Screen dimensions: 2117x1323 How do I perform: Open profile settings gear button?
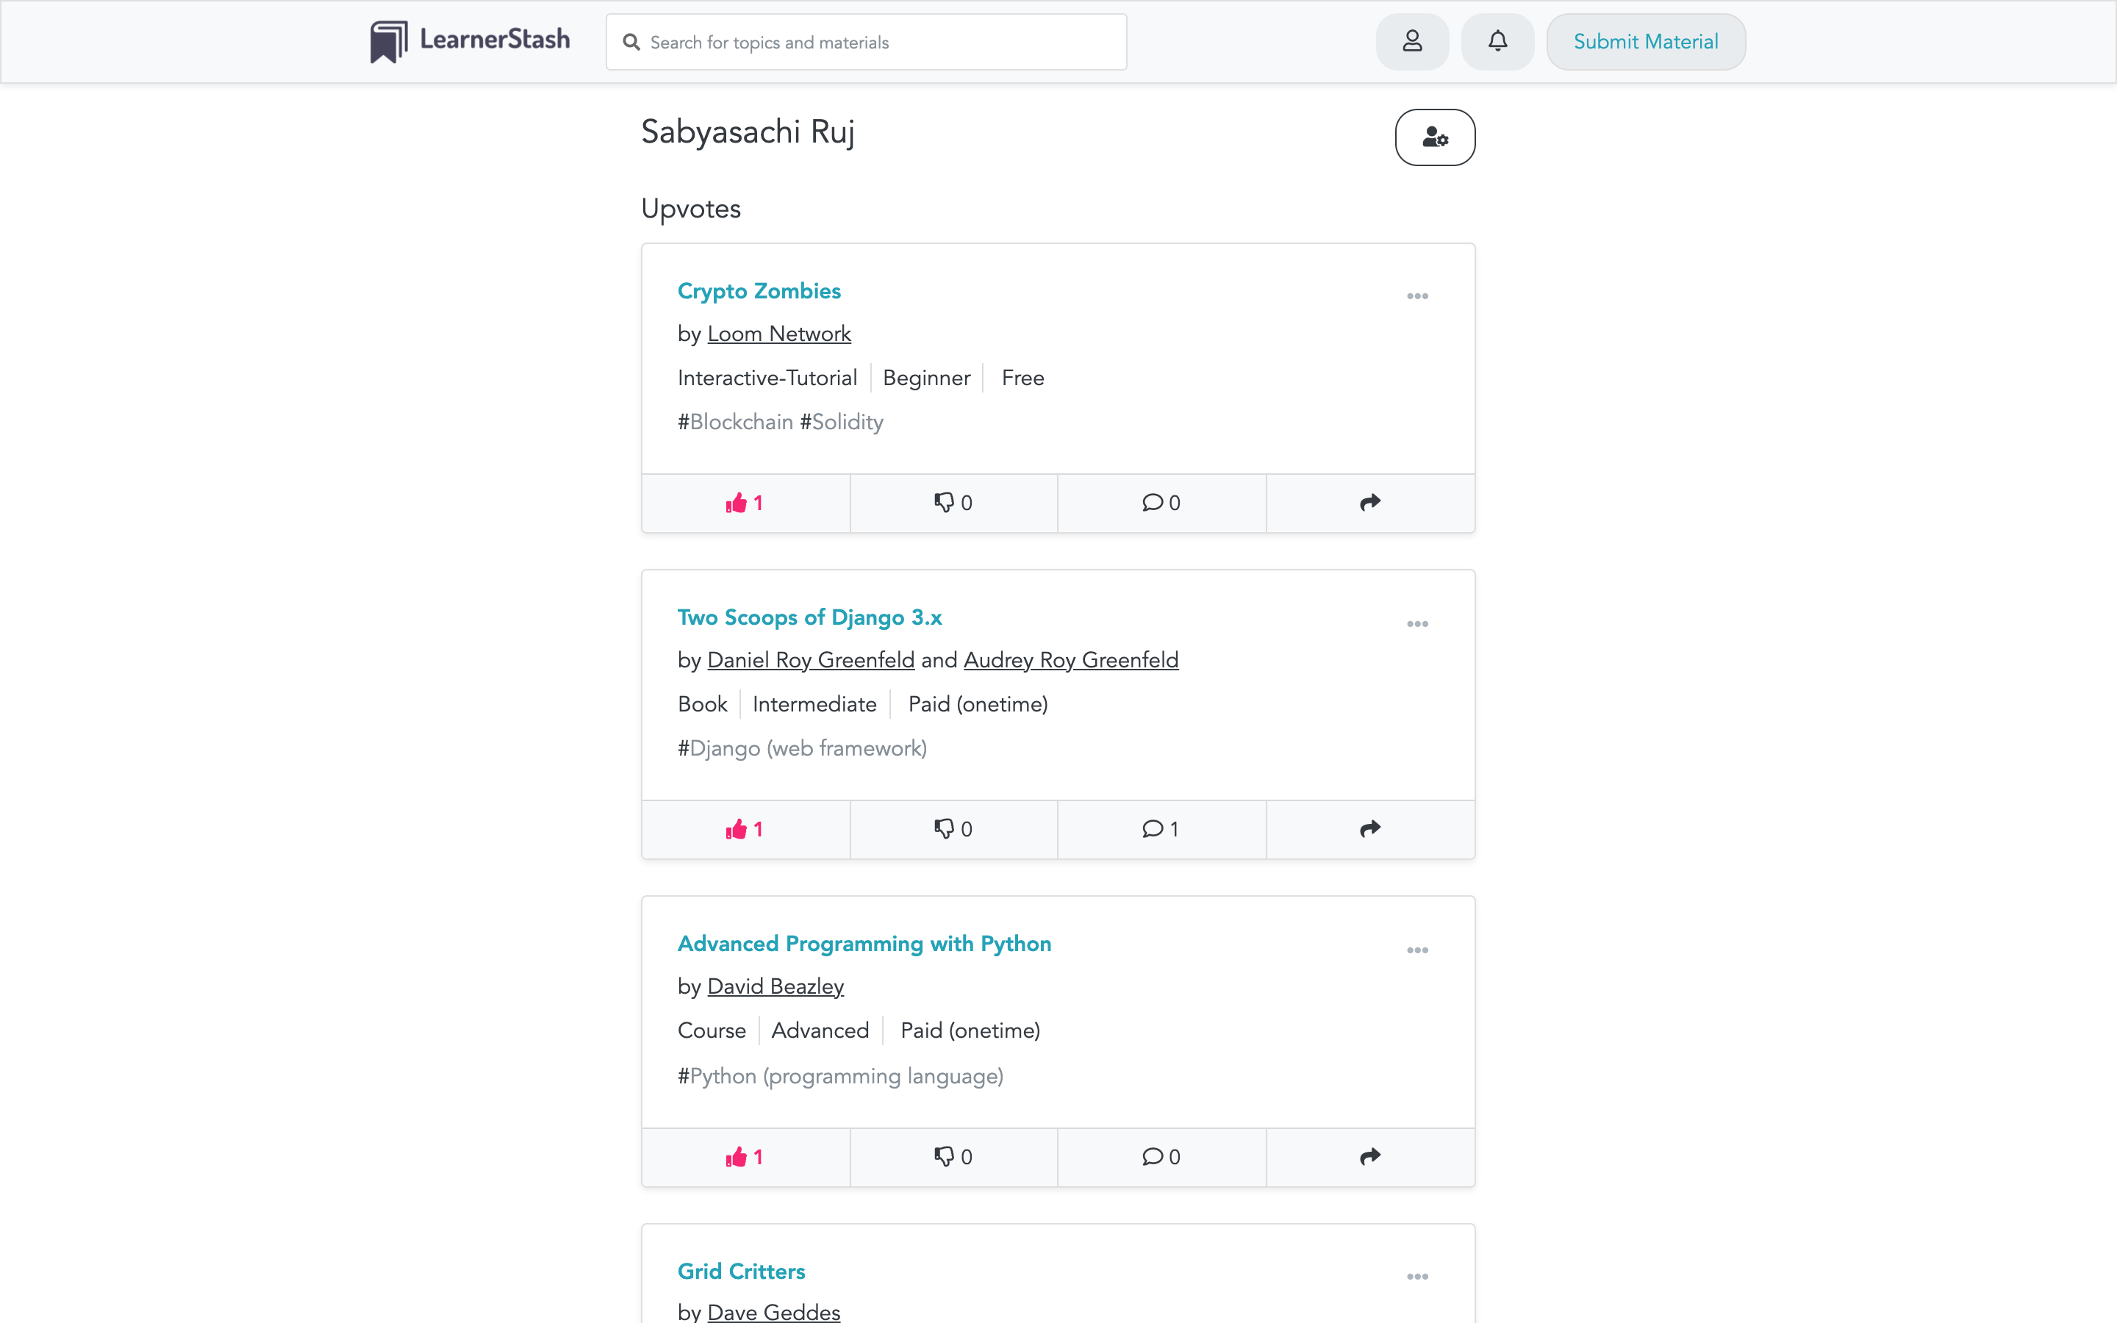pos(1435,137)
